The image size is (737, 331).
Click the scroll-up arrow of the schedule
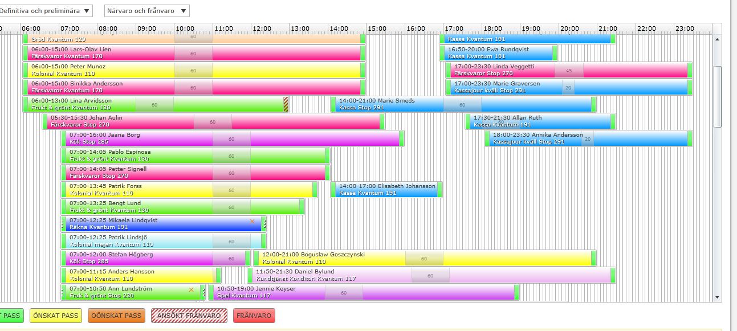717,39
